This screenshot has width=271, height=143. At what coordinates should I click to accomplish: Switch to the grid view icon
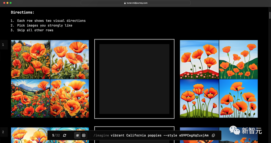(84, 135)
